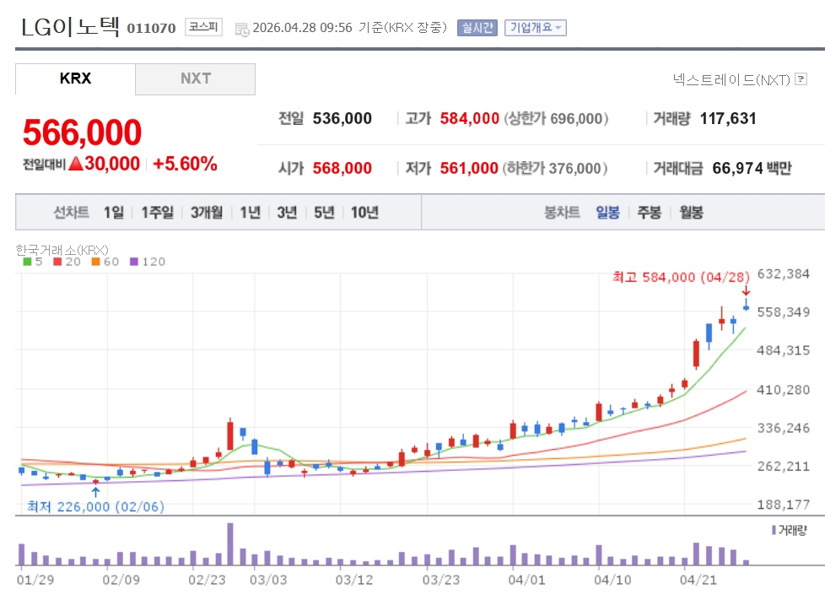
Task: Click the 1주일 line chart option
Action: tap(157, 213)
